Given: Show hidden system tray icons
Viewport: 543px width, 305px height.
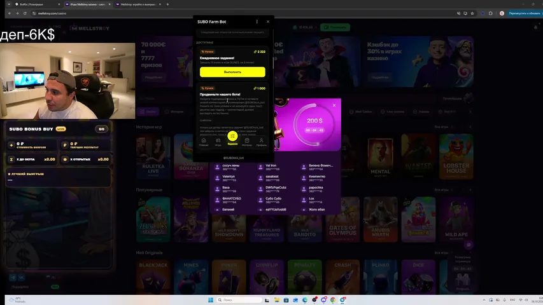Looking at the screenshot, I should click(x=484, y=300).
